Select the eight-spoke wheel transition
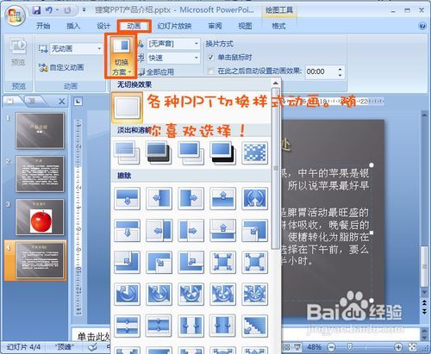431x354 pixels. tap(254, 294)
